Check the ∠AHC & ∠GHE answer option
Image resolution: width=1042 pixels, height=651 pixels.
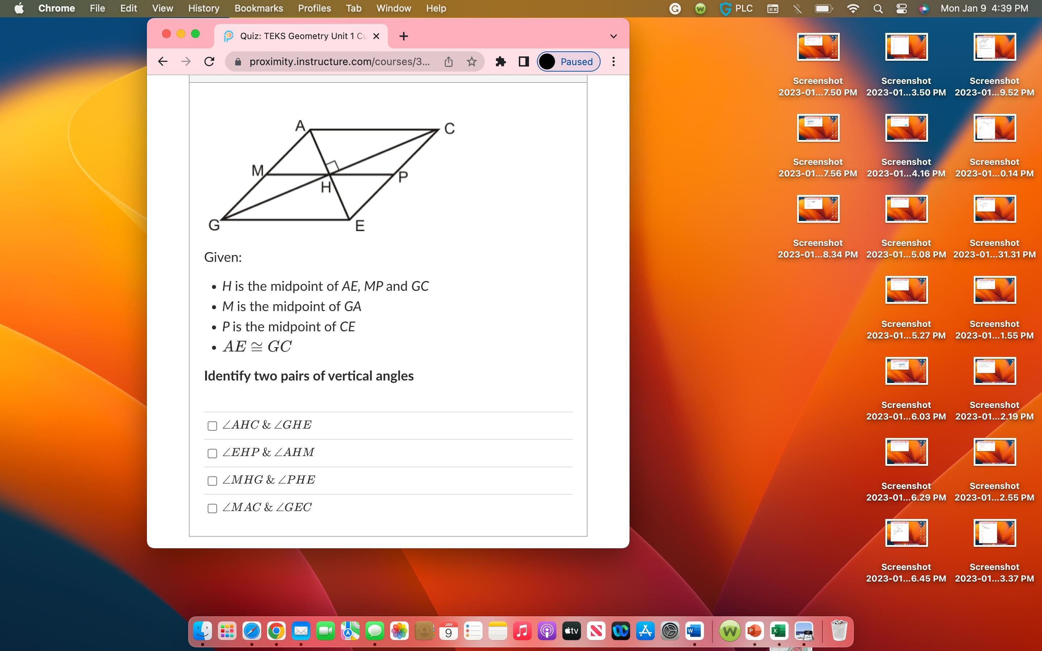(212, 426)
